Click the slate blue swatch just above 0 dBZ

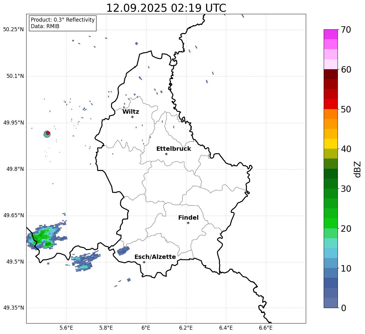click(331, 303)
